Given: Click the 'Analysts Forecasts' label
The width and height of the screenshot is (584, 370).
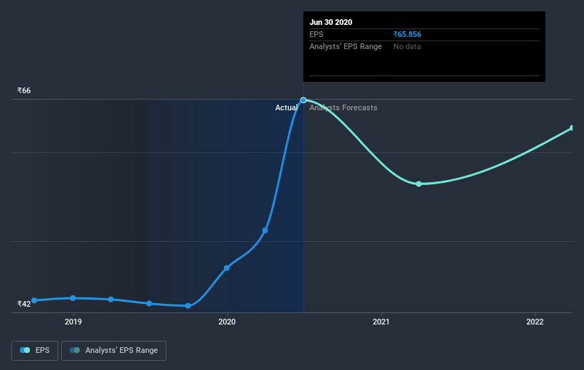Looking at the screenshot, I should pos(343,107).
